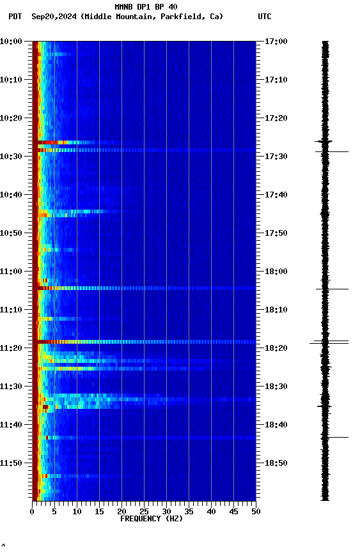Click the UTC timezone label
The image size is (353, 552).
click(265, 17)
